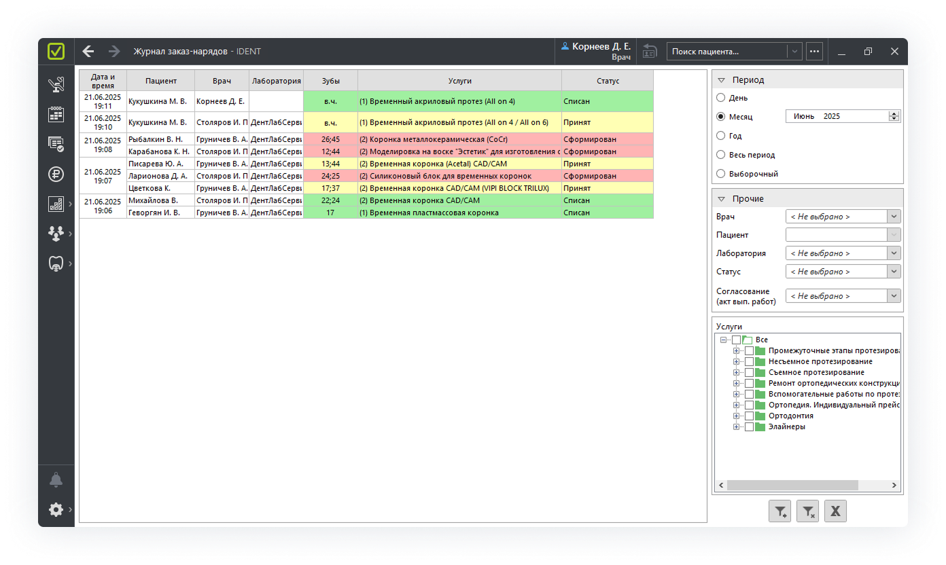Check the Съемное протезирование checkbox
The image size is (946, 565).
pyautogui.click(x=750, y=372)
